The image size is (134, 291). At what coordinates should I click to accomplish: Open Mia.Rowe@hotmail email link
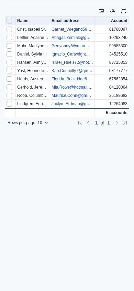72,87
